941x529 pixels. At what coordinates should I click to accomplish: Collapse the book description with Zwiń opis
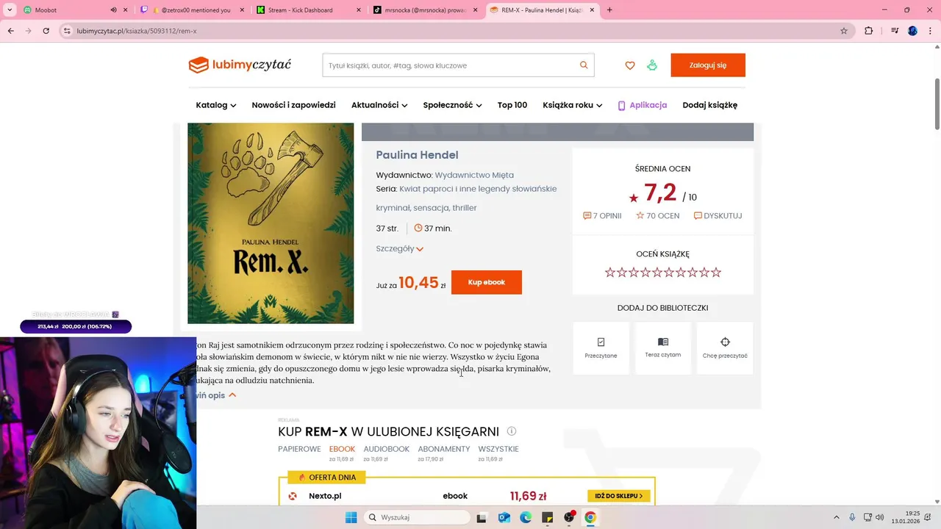pos(216,395)
